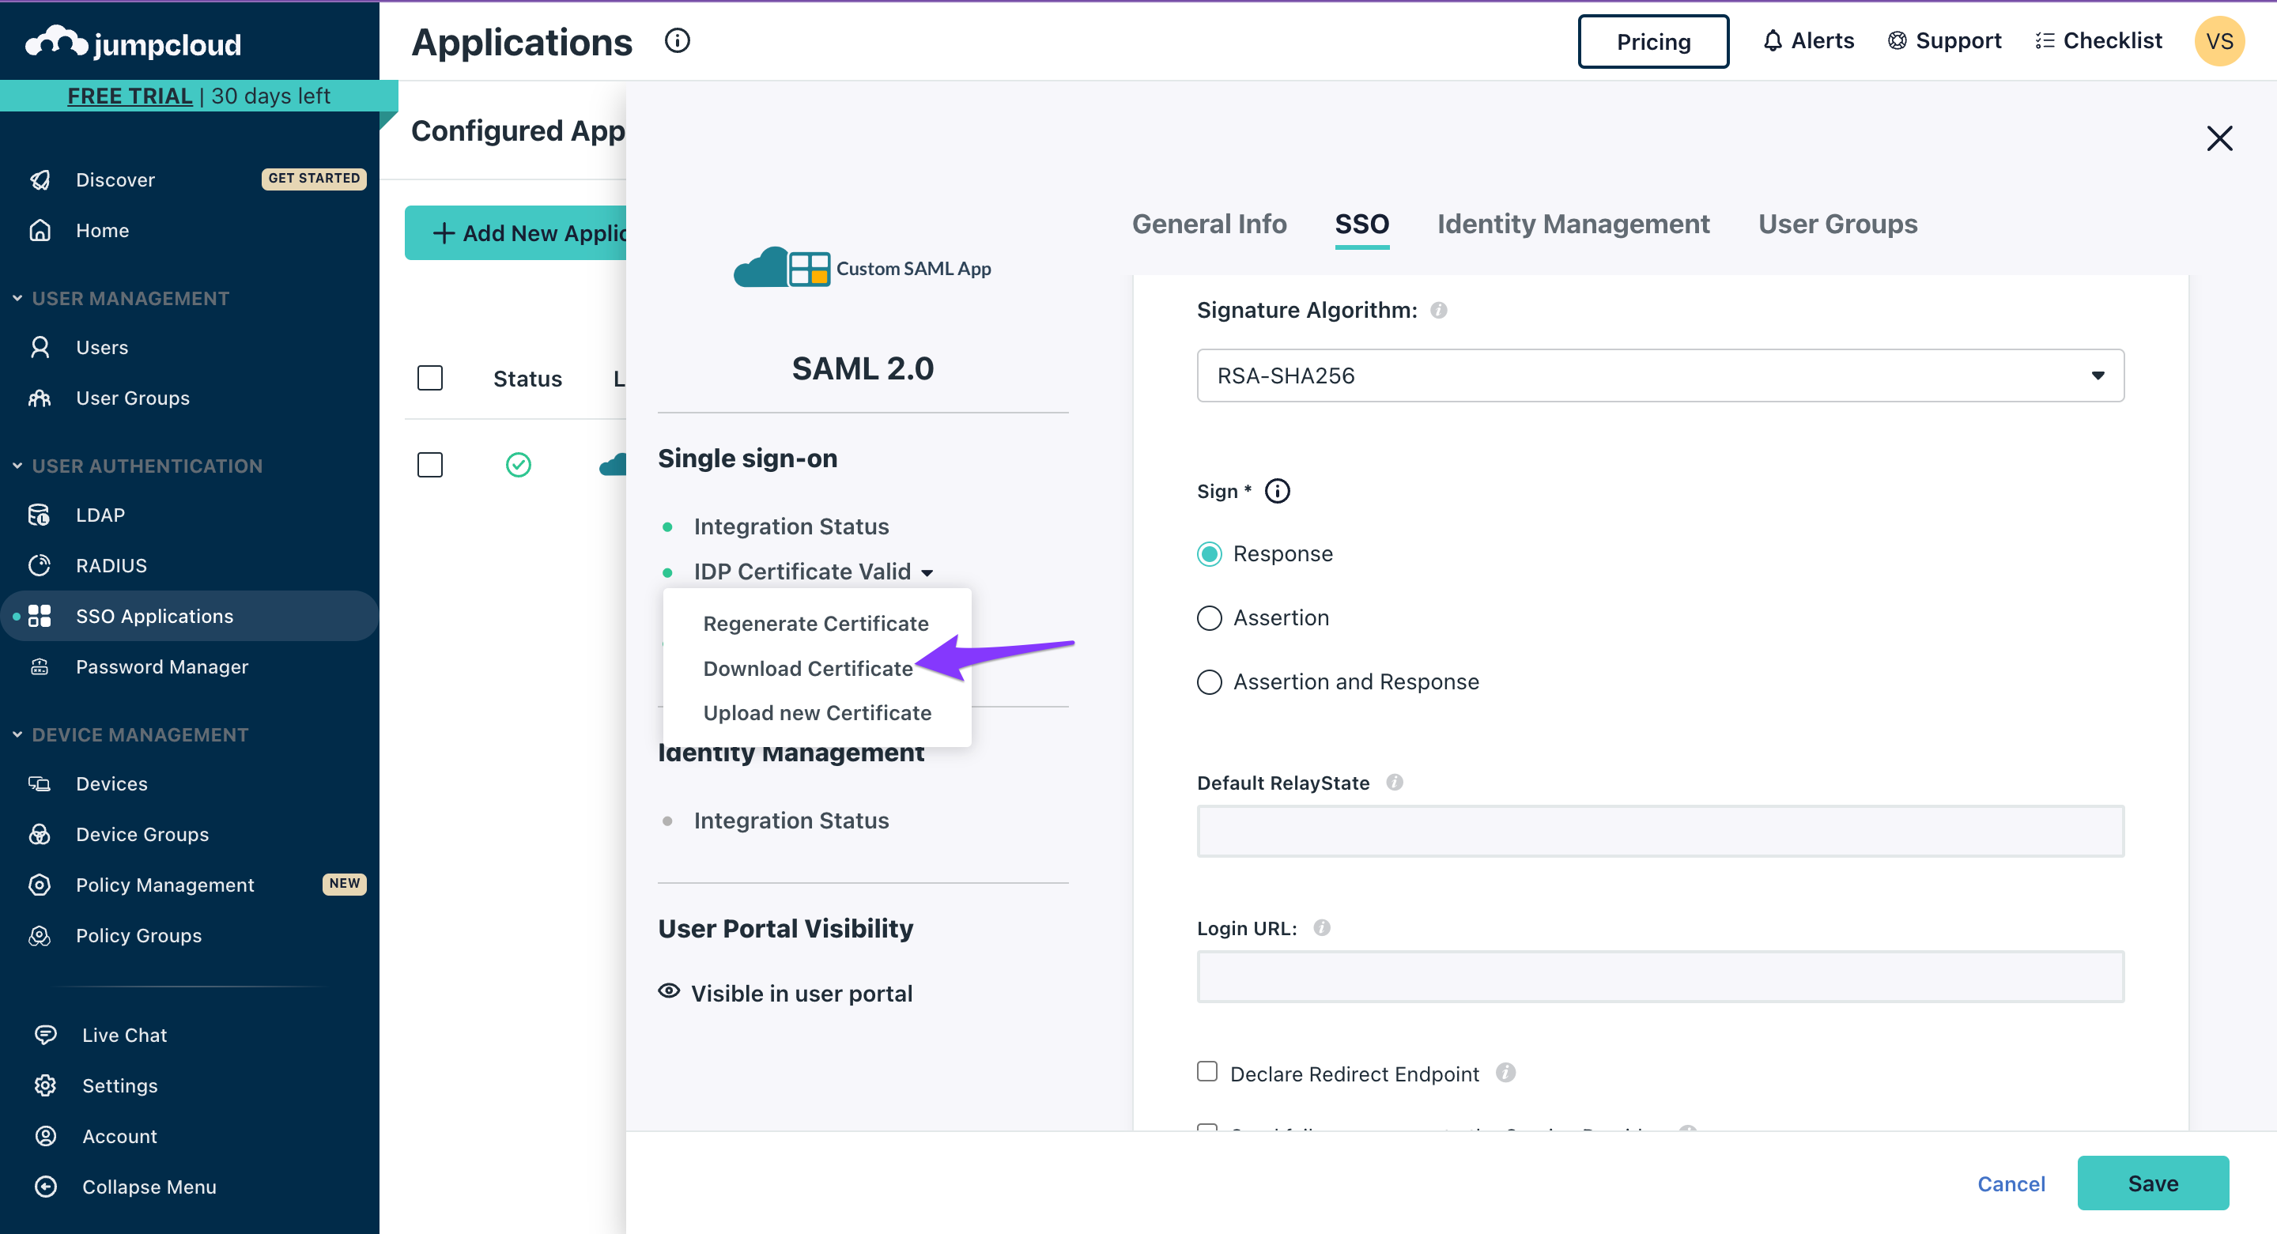Screen dimensions: 2277x1234
Task: Collapse the IDP Certificate Valid dropdown
Action: pos(927,573)
